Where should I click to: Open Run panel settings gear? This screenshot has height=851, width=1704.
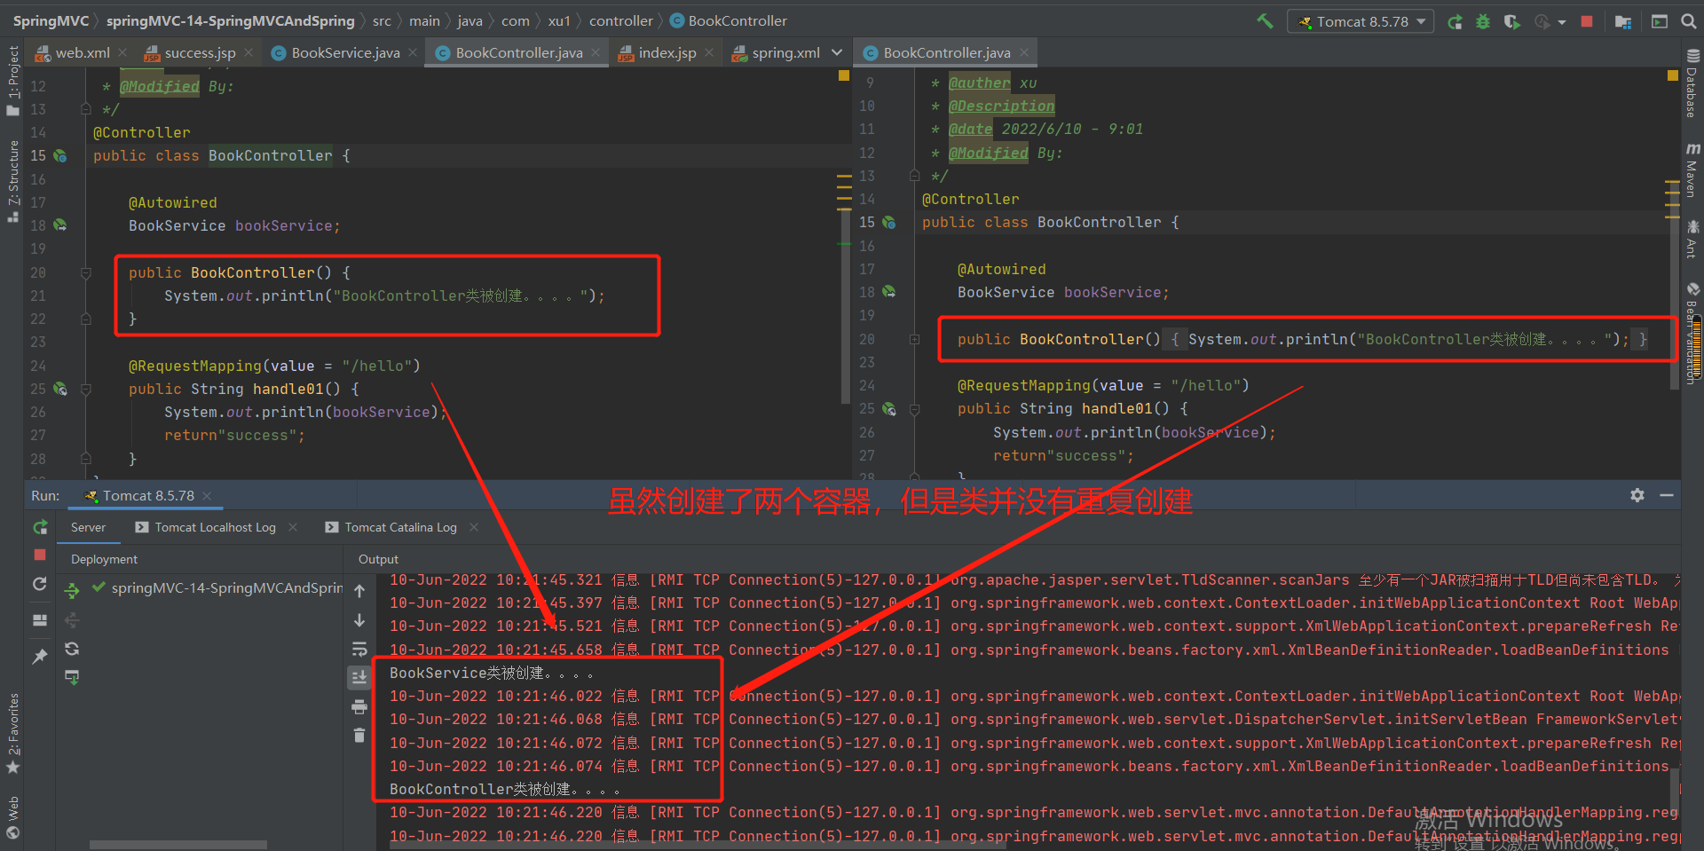(x=1637, y=495)
